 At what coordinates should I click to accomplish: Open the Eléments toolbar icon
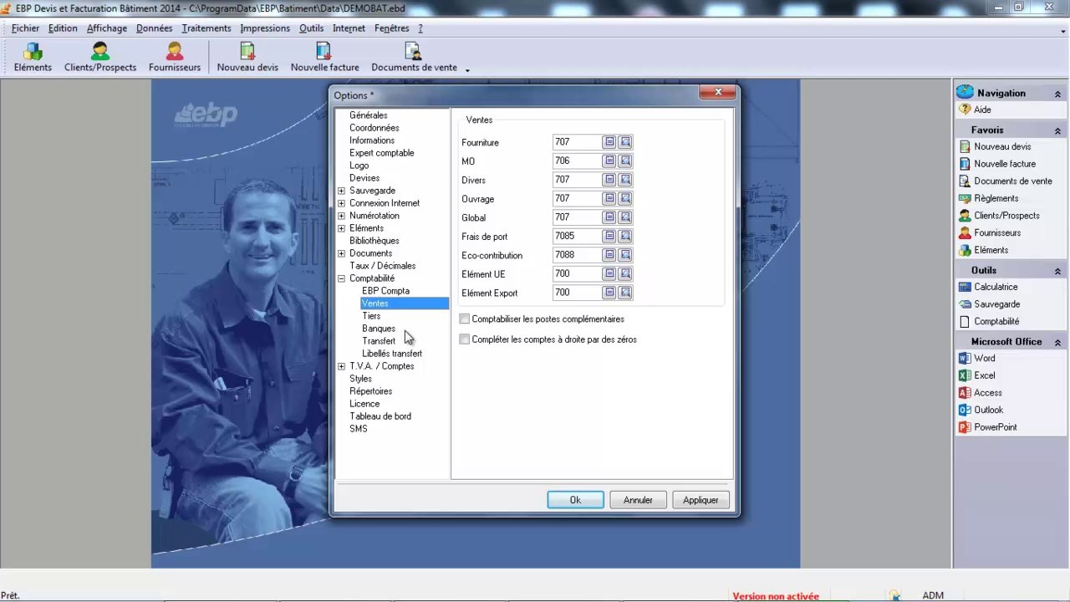33,57
